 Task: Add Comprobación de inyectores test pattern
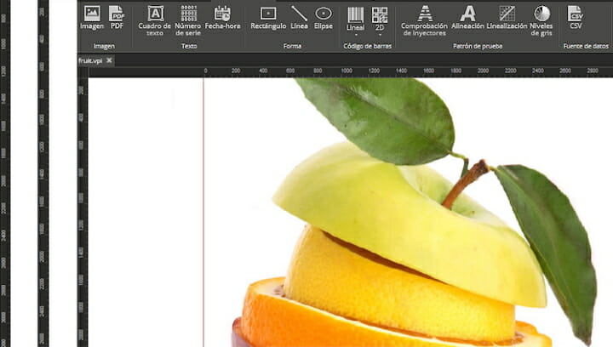point(424,20)
